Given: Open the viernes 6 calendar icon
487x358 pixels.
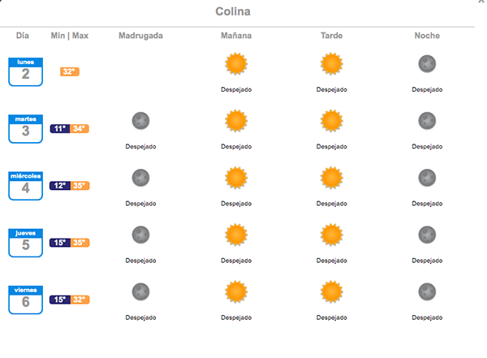Looking at the screenshot, I should (25, 300).
